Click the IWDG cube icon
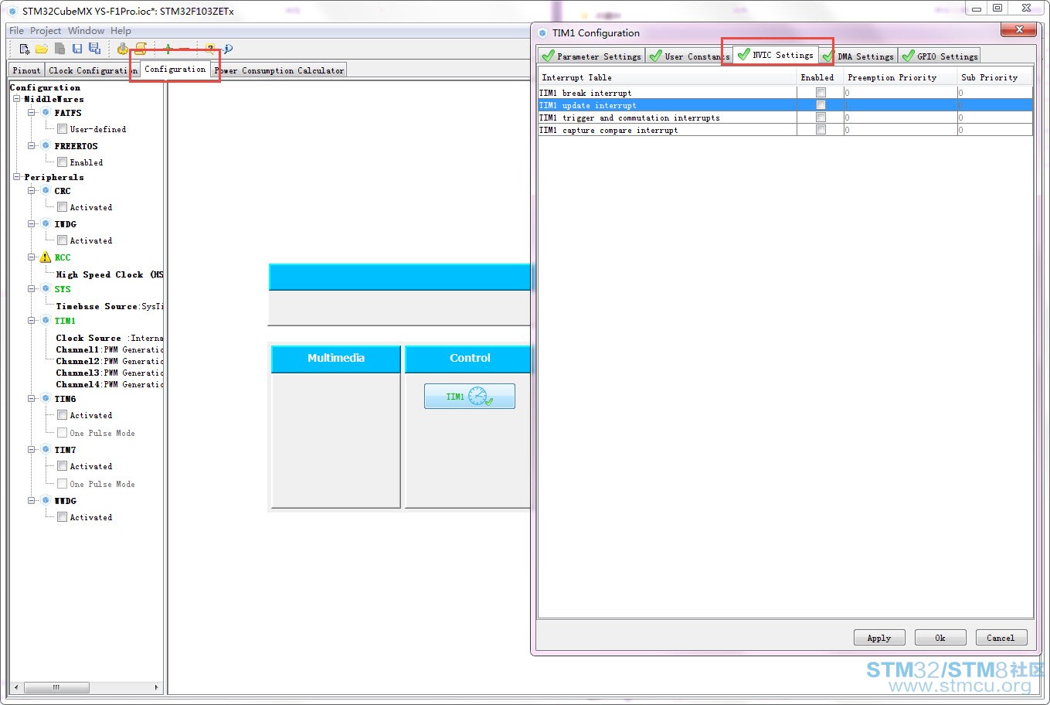Screen dimensions: 1050x705 coord(46,224)
